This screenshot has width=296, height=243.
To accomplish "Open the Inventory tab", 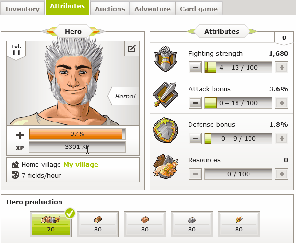I will [x=23, y=9].
